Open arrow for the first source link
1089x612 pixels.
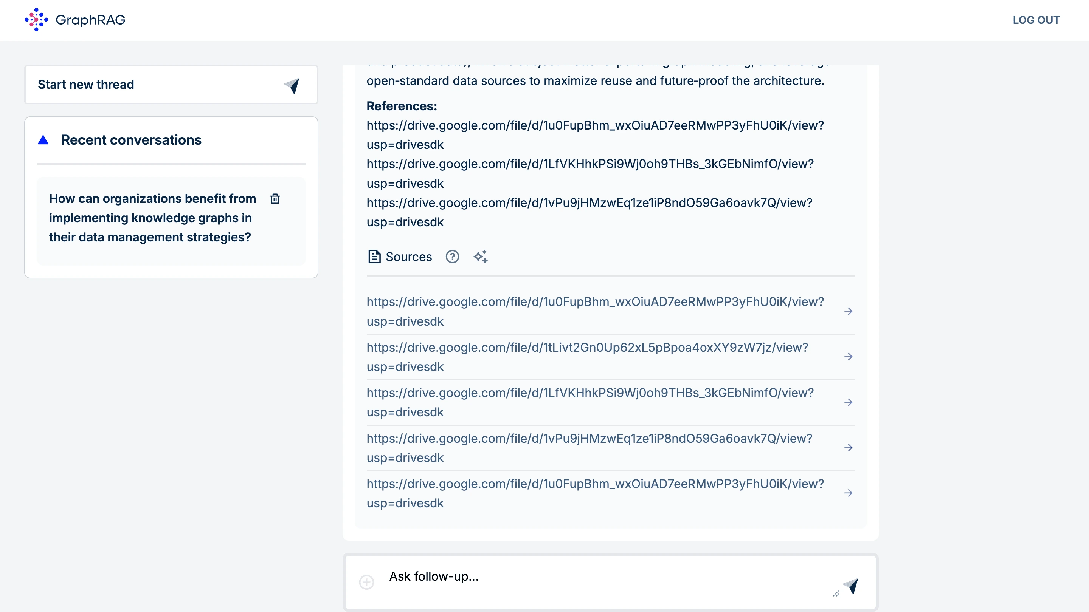pyautogui.click(x=848, y=311)
